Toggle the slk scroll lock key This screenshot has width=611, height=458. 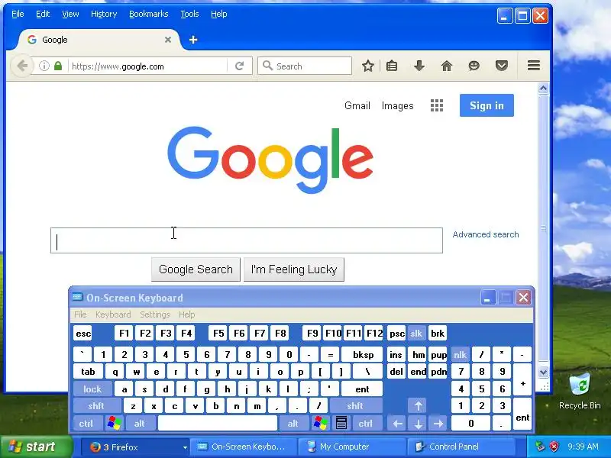click(x=416, y=334)
